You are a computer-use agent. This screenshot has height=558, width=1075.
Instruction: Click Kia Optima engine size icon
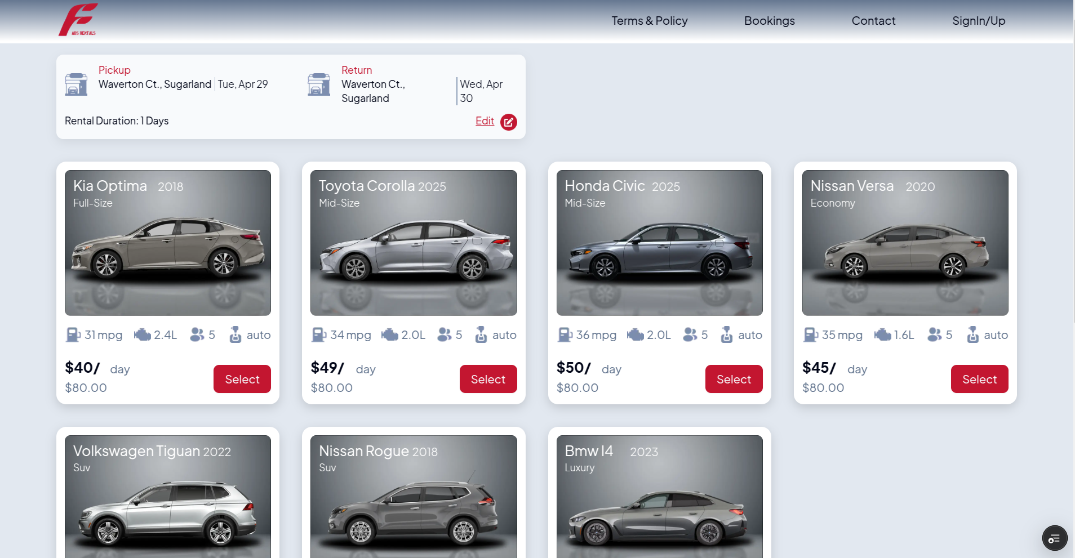click(x=142, y=335)
